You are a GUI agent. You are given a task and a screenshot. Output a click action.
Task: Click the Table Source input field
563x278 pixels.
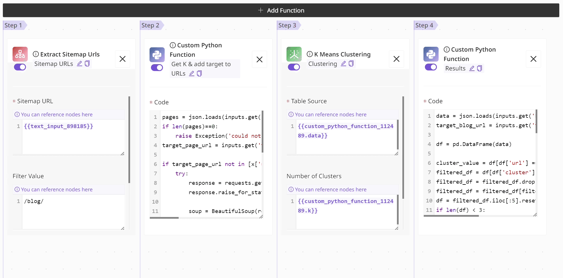[346, 137]
